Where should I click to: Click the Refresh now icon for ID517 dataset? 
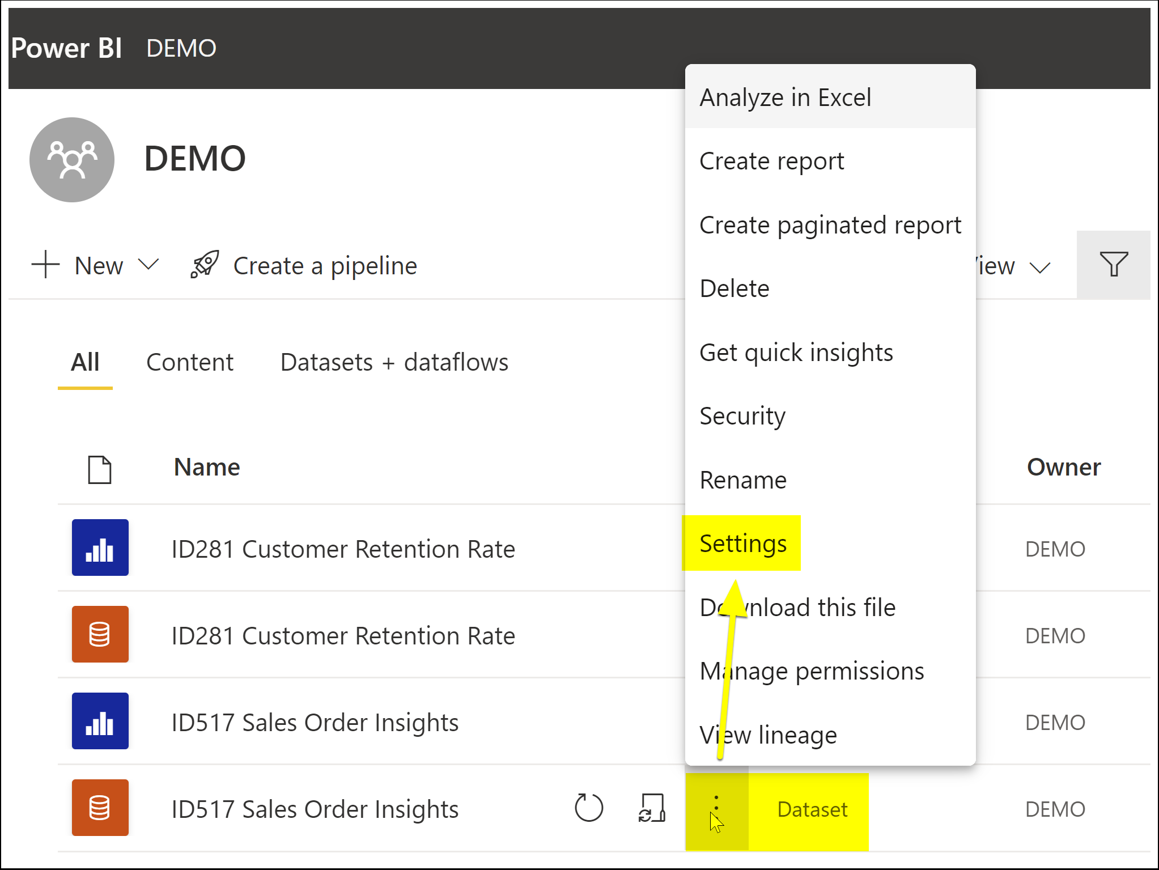(x=589, y=808)
